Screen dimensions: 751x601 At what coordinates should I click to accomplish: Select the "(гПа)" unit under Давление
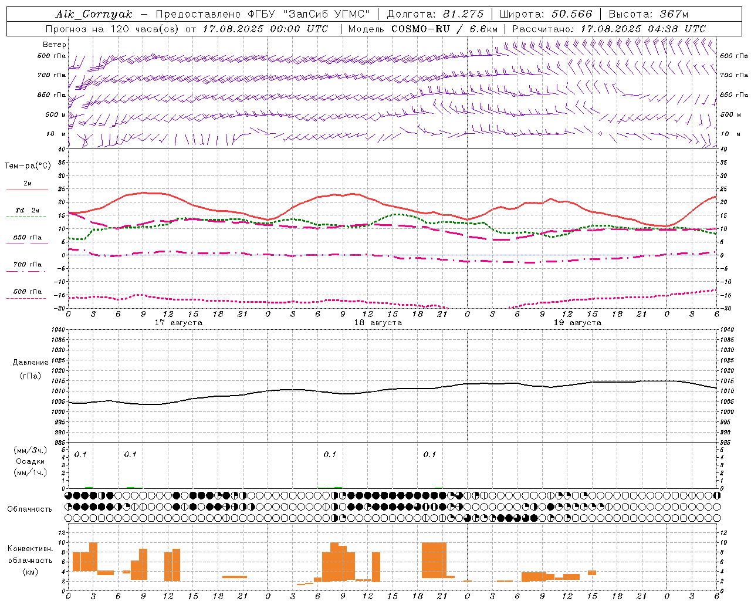31,376
